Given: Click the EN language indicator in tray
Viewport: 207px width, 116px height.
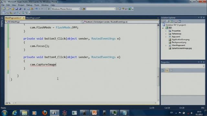Looking at the screenshot, I should [171, 113].
